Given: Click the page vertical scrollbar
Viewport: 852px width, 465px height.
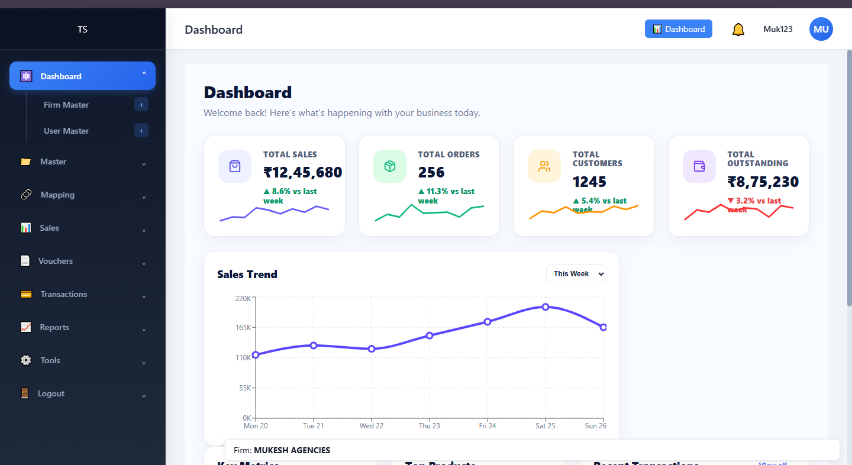Looking at the screenshot, I should click(x=850, y=177).
